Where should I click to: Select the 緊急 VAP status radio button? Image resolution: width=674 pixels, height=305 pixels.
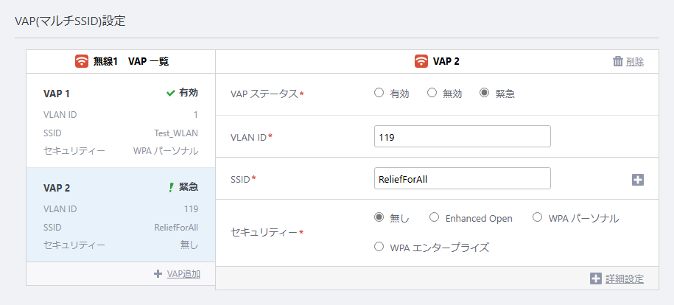[x=485, y=93]
